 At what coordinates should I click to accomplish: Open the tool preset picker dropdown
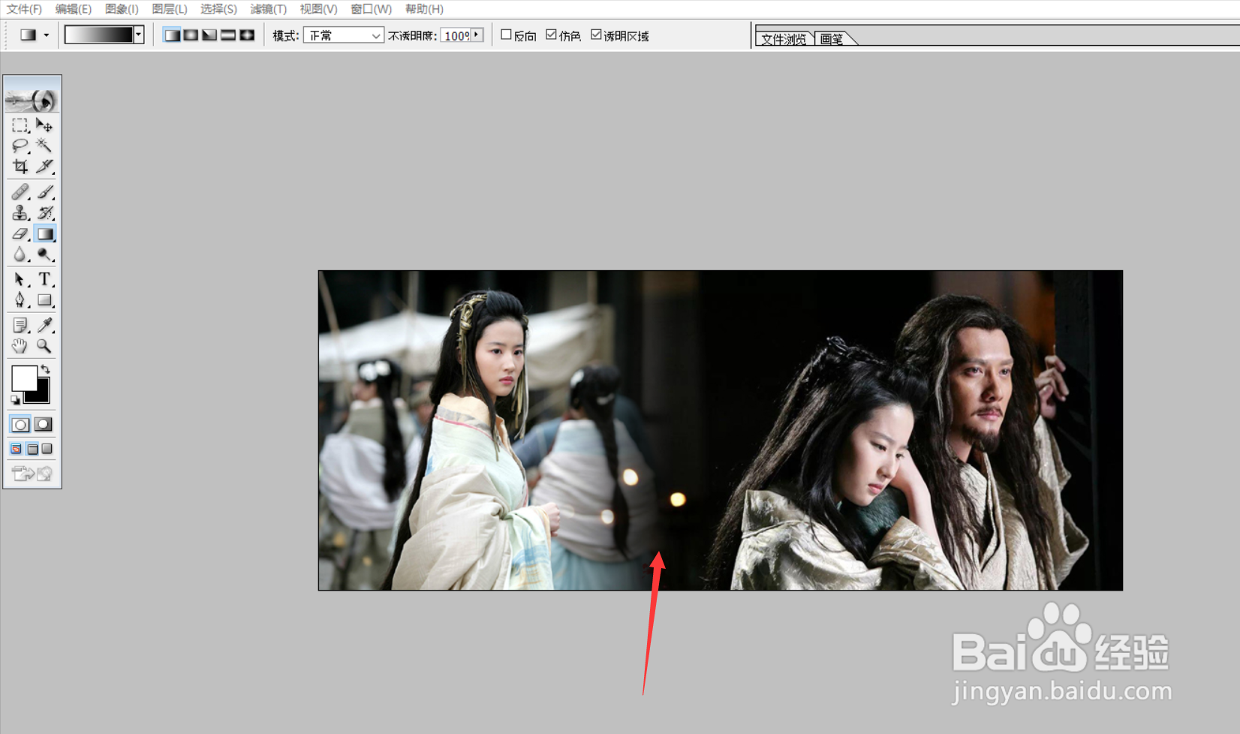[47, 35]
